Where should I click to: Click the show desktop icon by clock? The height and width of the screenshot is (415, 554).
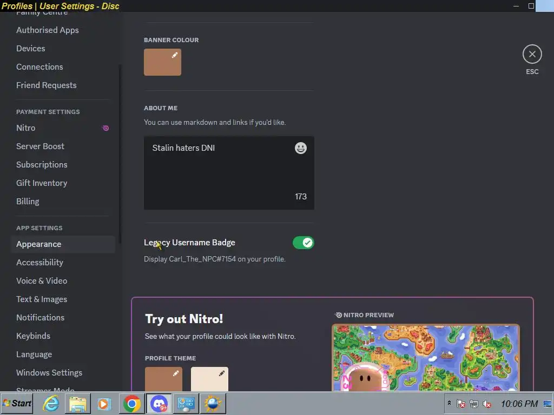tap(548, 404)
